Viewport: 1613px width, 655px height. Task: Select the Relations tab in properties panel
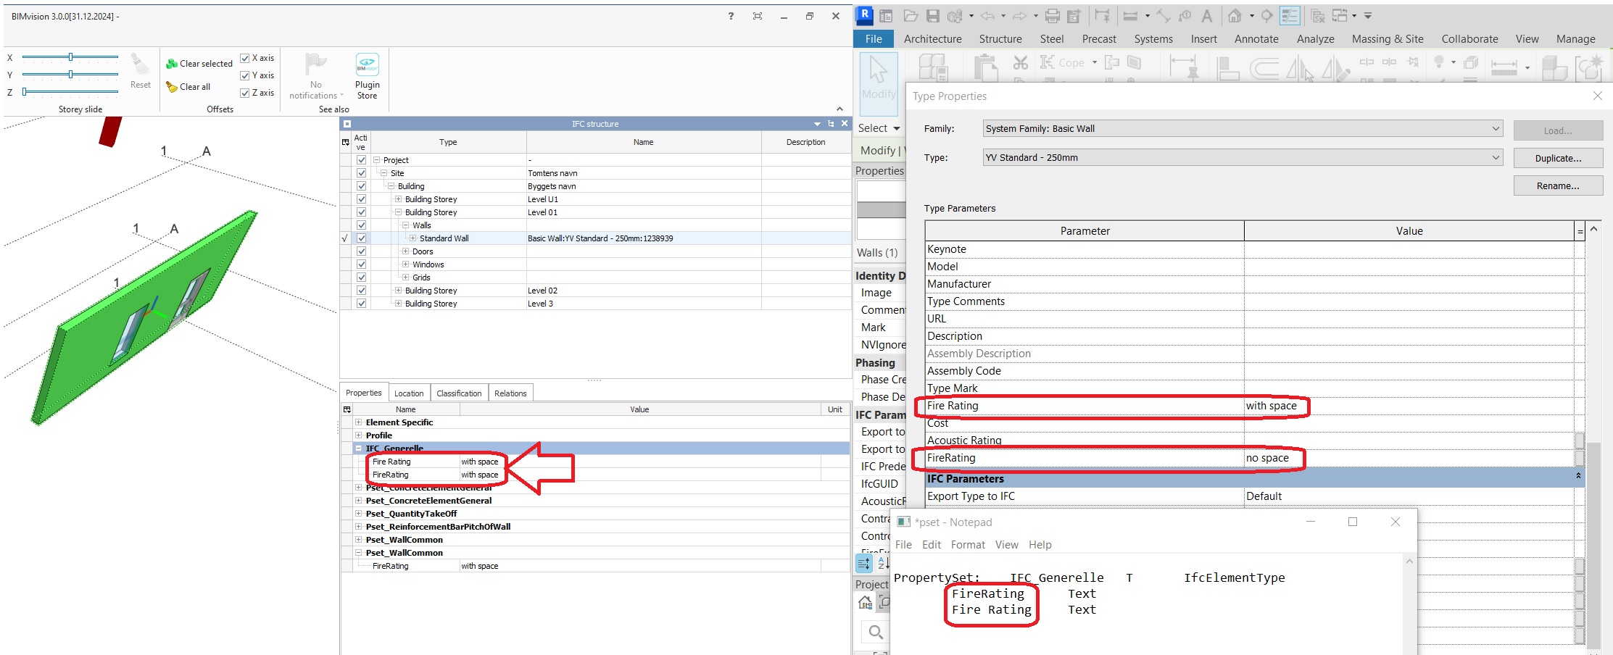click(x=510, y=392)
